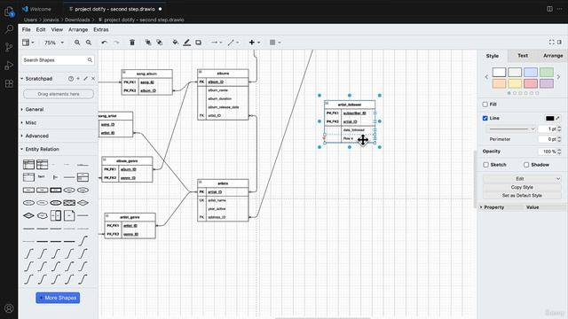Select the red style swatch
This screenshot has width=568, height=319.
tap(531, 84)
